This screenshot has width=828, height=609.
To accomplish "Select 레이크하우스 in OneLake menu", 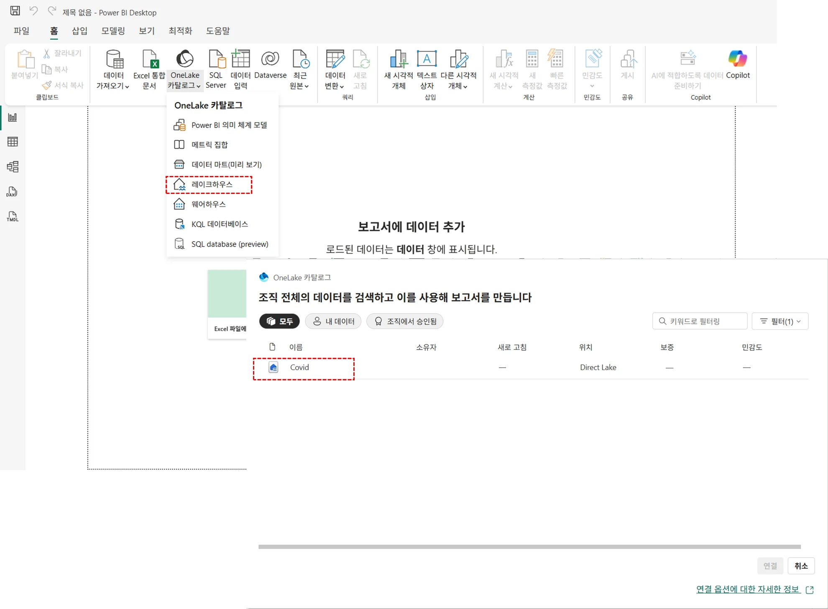I will tap(212, 184).
